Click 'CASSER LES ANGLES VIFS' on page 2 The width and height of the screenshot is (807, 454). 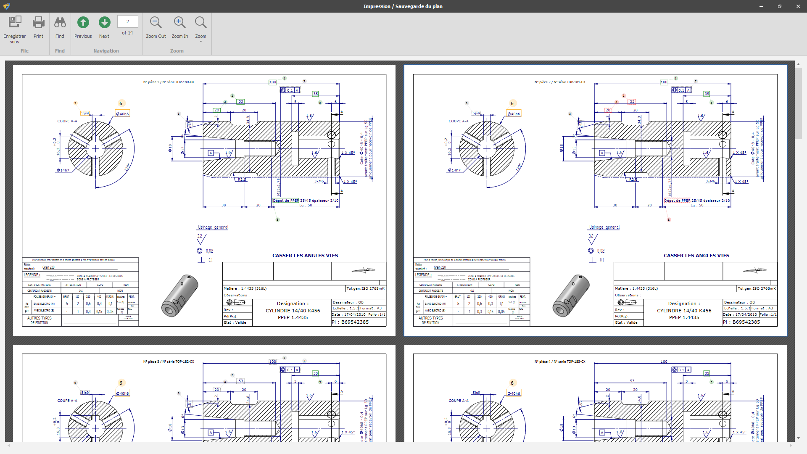(x=696, y=256)
